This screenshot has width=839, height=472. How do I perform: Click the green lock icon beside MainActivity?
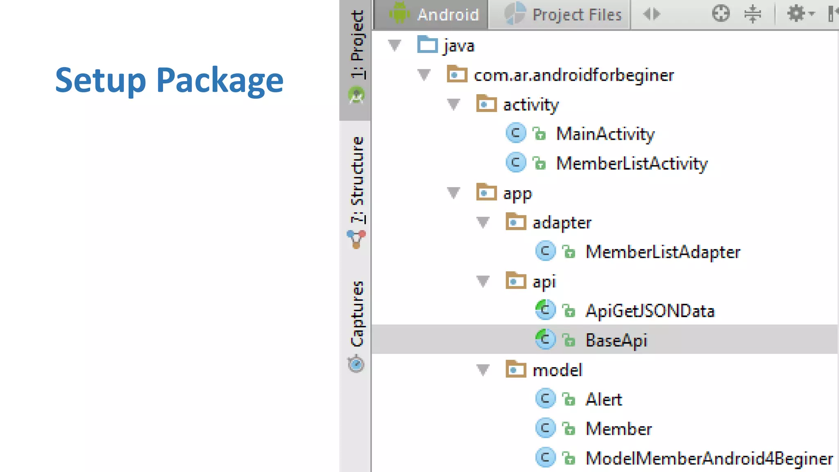[x=539, y=134]
